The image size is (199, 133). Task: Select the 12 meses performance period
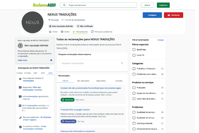(x=27, y=73)
